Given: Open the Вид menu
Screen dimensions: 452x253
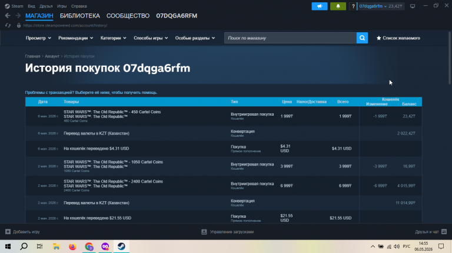Looking at the screenshot, I should pyautogui.click(x=31, y=6).
